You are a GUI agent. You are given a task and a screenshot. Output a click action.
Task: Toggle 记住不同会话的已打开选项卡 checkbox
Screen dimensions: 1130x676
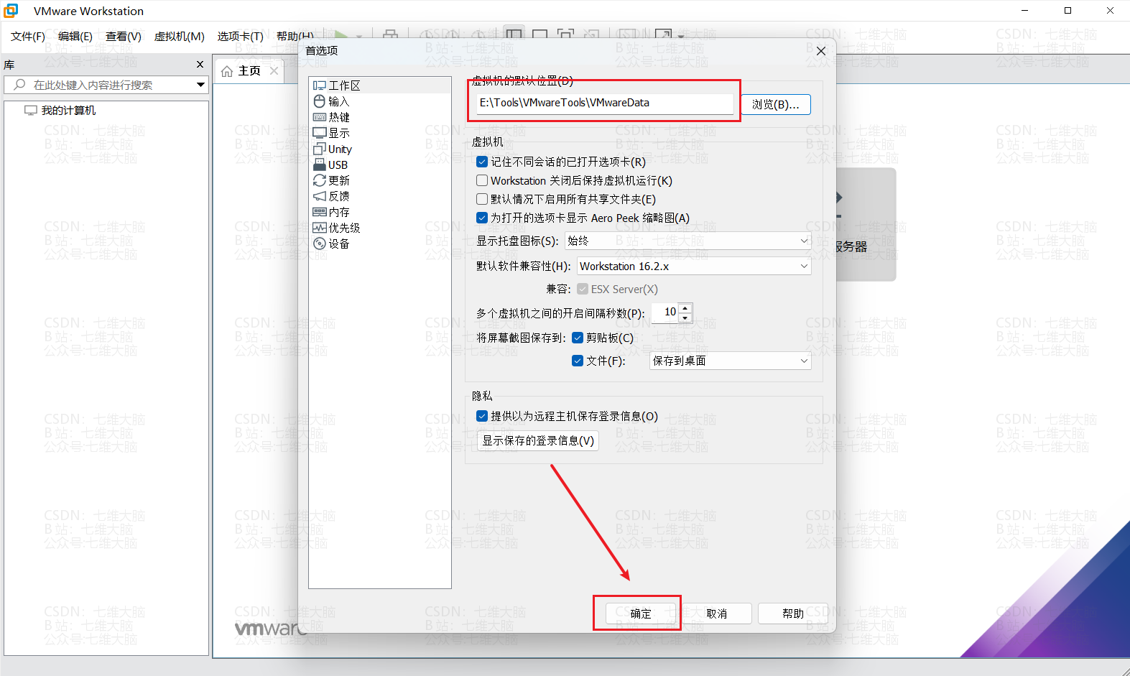pyautogui.click(x=482, y=162)
